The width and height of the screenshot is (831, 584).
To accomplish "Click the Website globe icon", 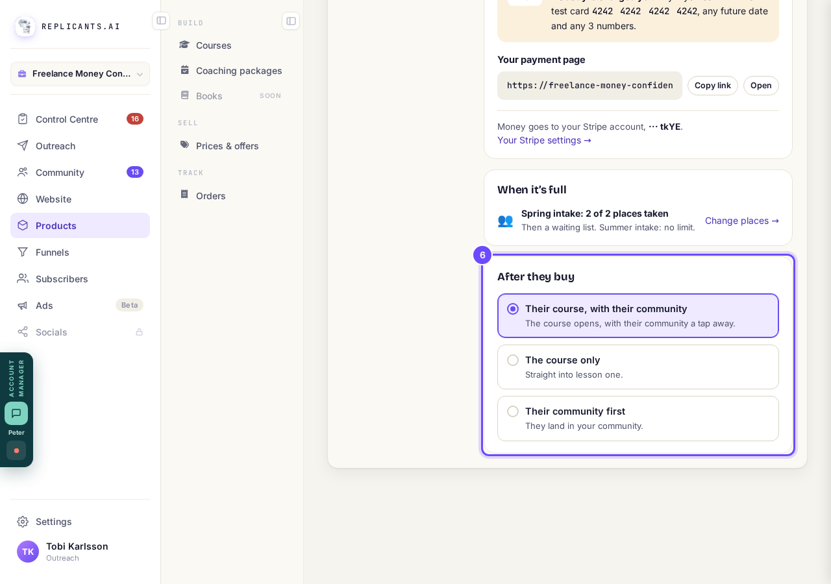I will click(x=23, y=199).
